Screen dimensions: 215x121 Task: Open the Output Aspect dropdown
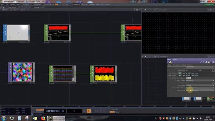pyautogui.click(x=200, y=81)
